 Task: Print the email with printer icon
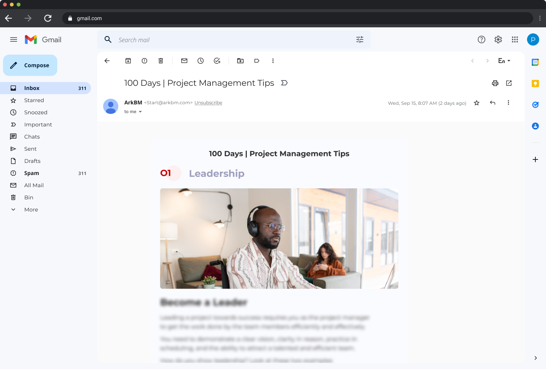(x=495, y=83)
